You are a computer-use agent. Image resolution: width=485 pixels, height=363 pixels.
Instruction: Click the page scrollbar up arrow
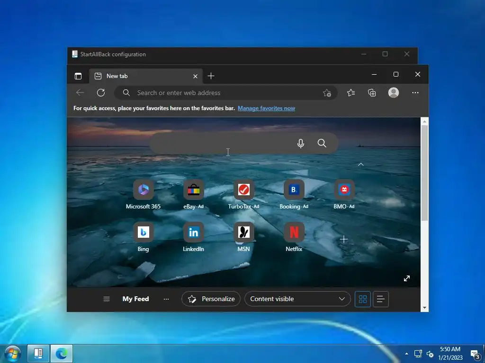pos(424,121)
